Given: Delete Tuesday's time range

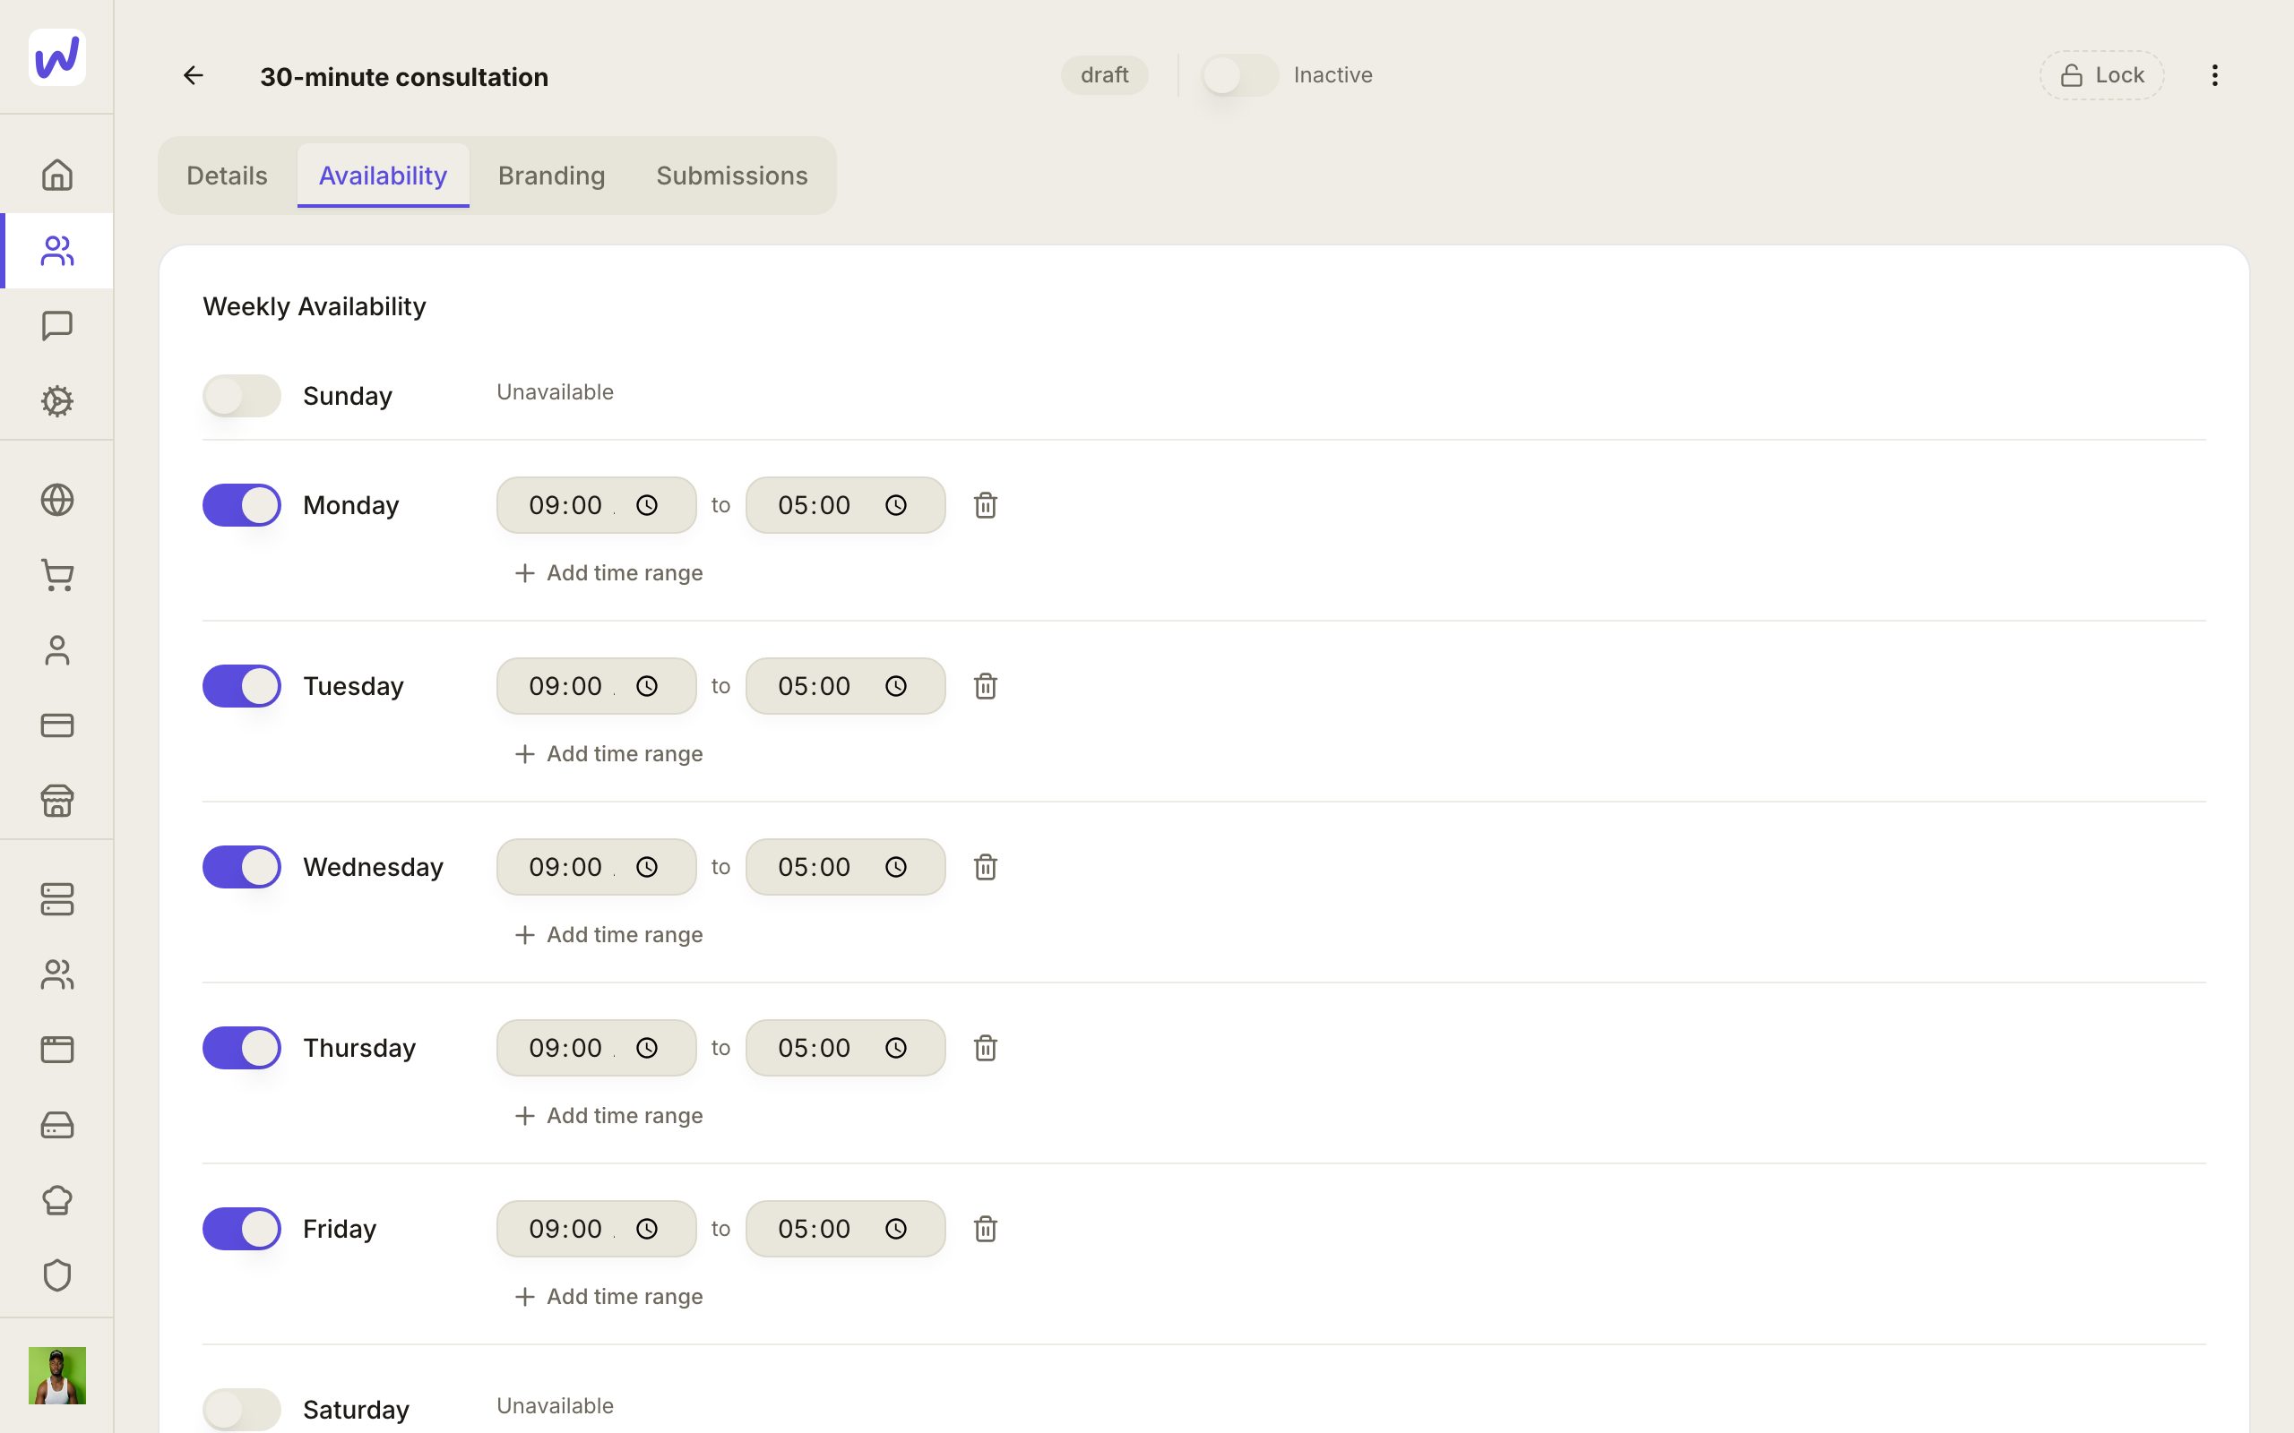Looking at the screenshot, I should click(985, 686).
